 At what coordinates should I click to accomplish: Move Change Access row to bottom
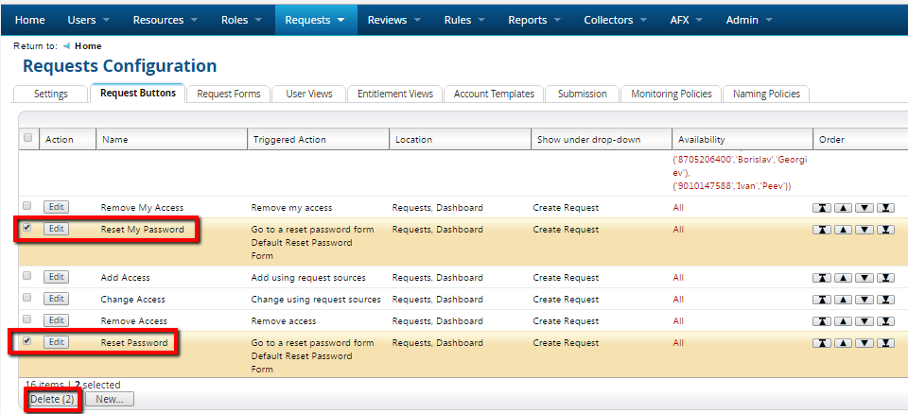885,300
